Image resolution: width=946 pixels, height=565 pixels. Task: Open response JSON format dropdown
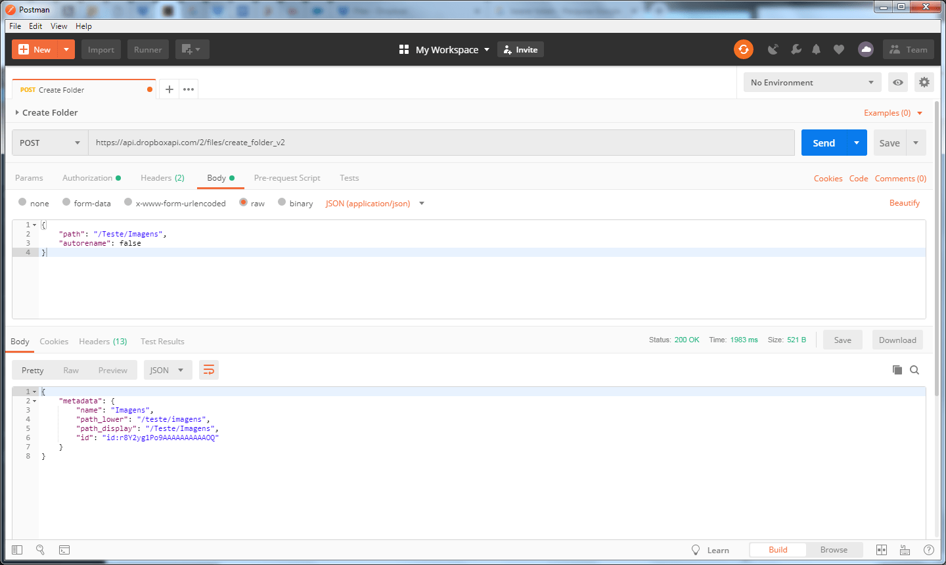[x=168, y=370]
